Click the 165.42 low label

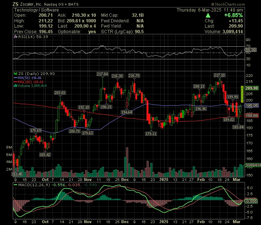pos(45,155)
